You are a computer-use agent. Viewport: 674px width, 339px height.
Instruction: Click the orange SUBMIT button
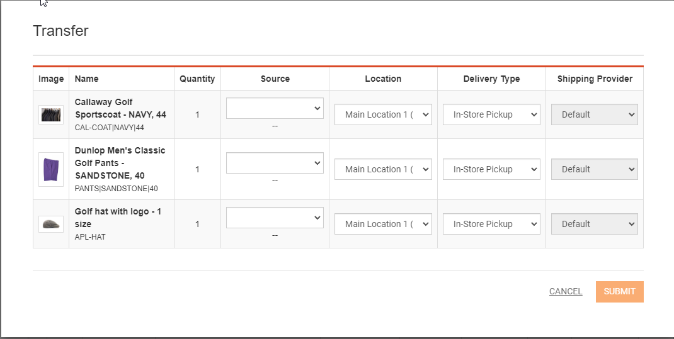(619, 292)
